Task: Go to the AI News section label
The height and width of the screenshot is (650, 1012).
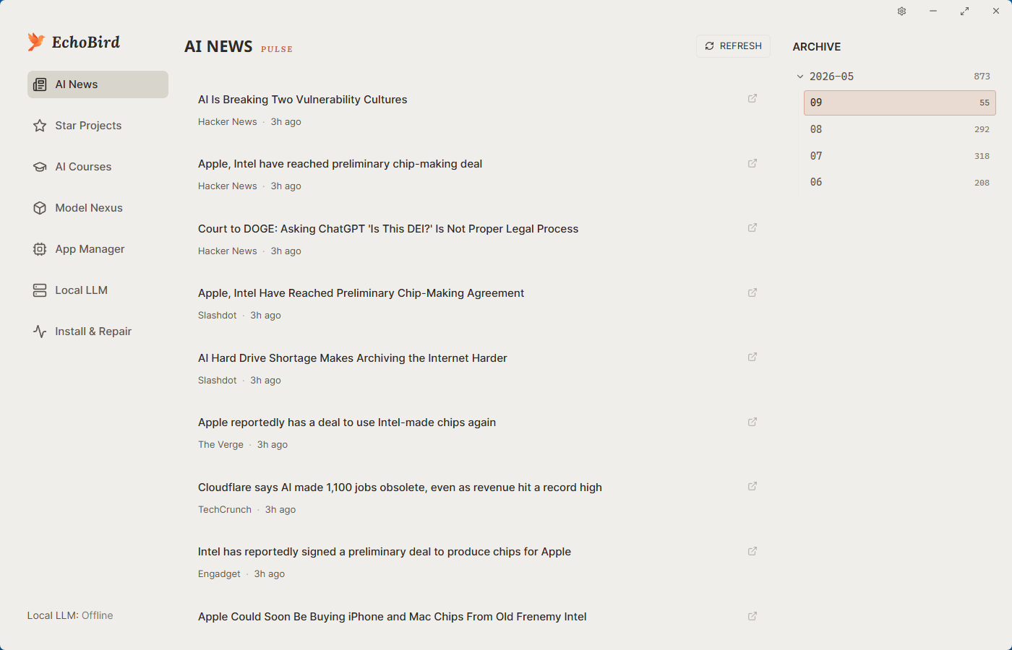Action: point(77,84)
